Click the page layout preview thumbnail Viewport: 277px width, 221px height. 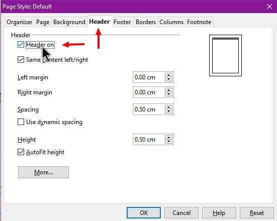click(225, 55)
